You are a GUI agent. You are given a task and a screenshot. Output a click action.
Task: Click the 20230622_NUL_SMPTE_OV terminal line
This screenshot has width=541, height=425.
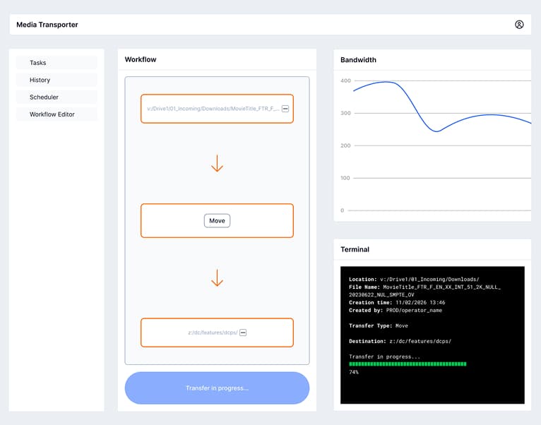[x=381, y=295]
